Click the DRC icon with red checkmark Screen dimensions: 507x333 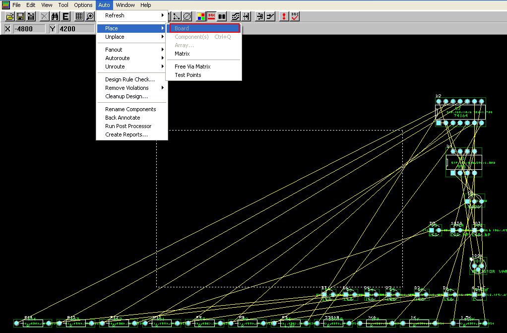[x=295, y=16]
